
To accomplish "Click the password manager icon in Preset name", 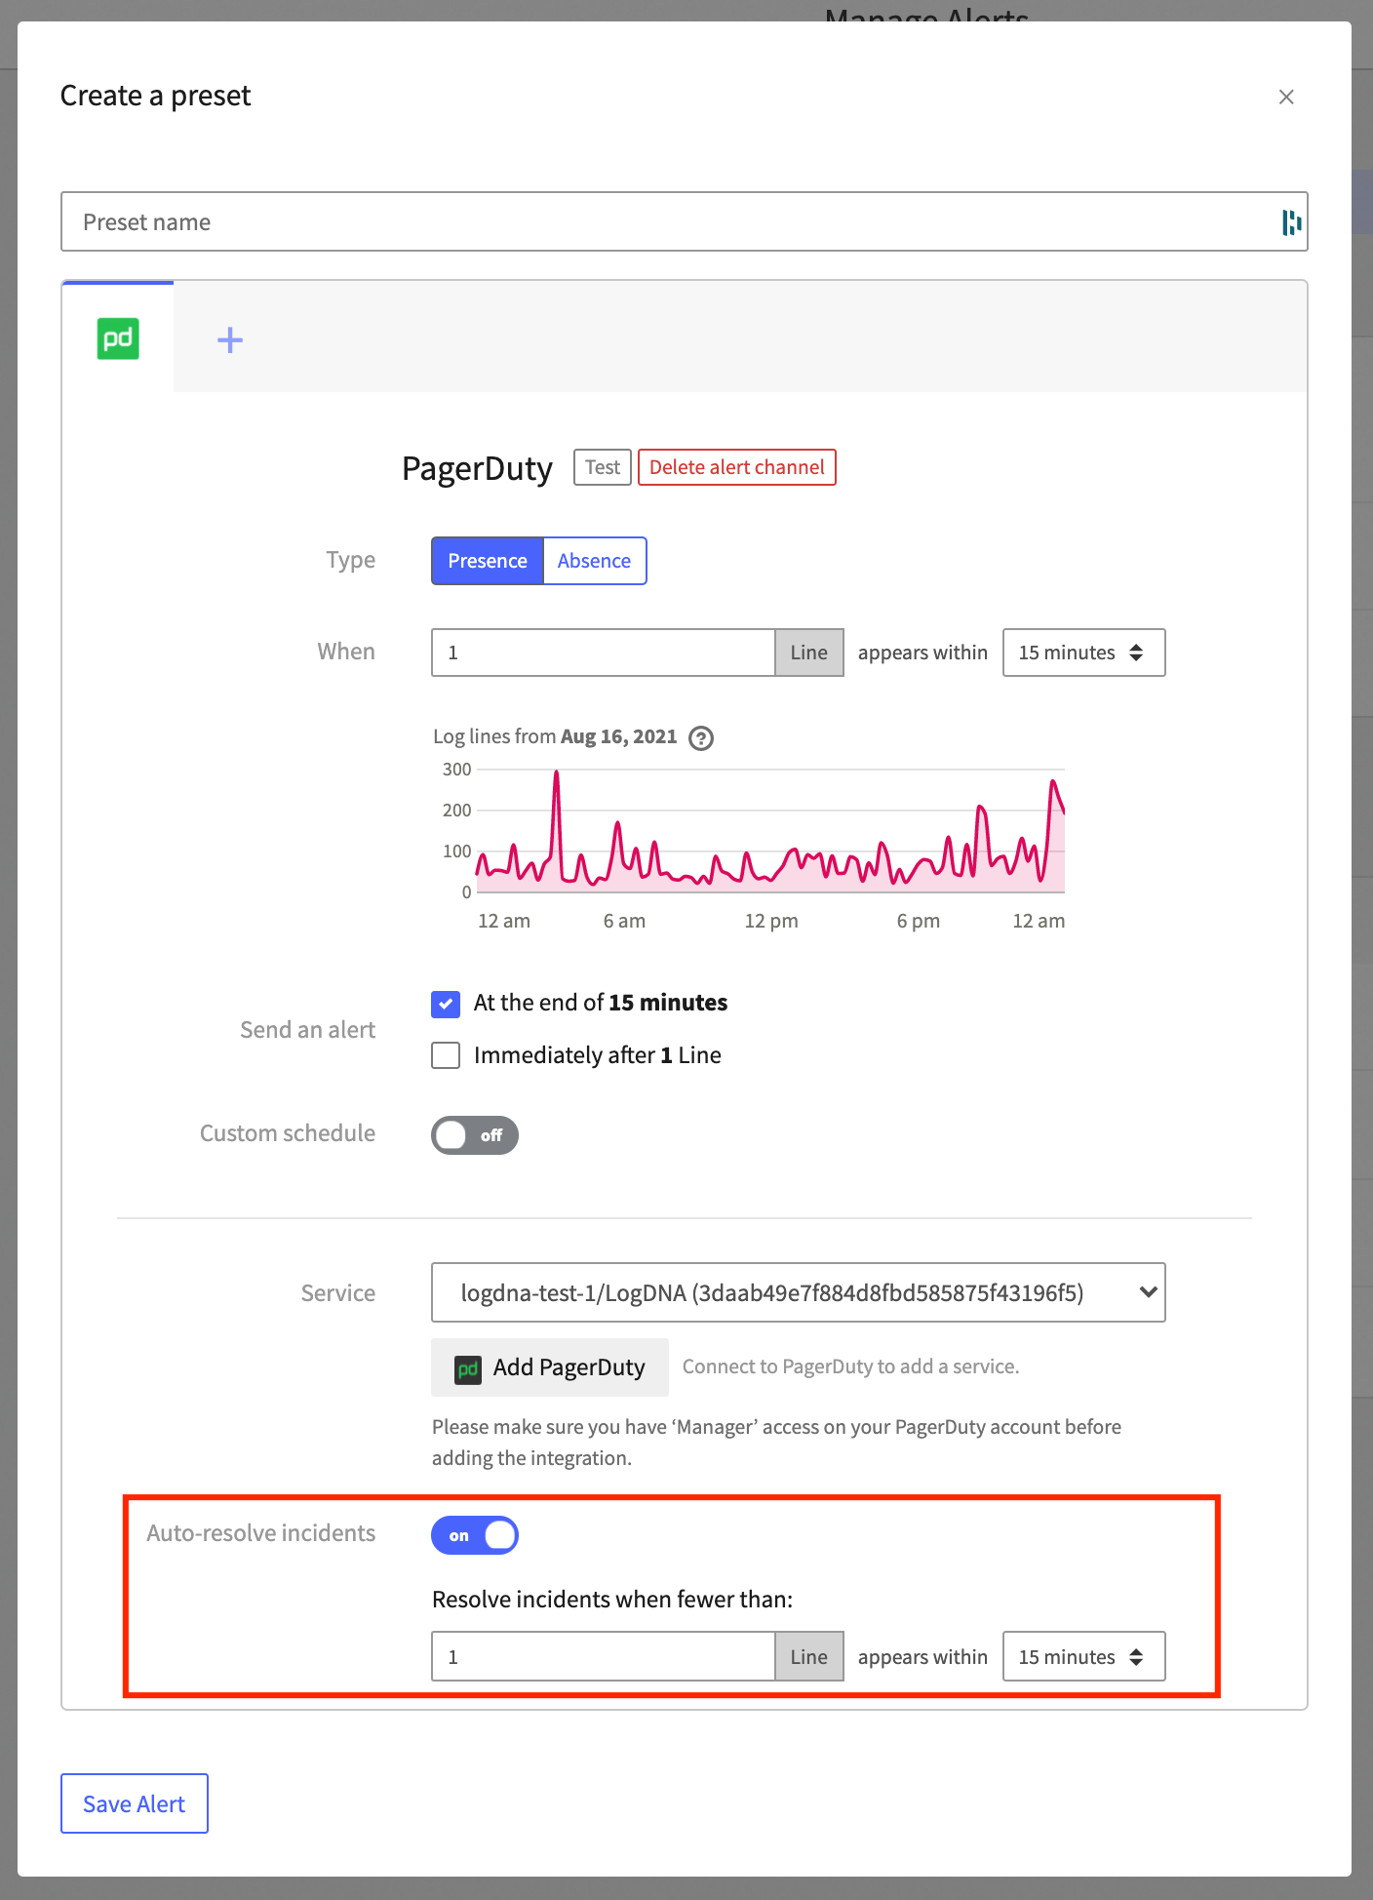I will coord(1291,222).
